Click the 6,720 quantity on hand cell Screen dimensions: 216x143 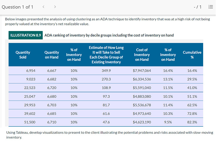pos(52,88)
